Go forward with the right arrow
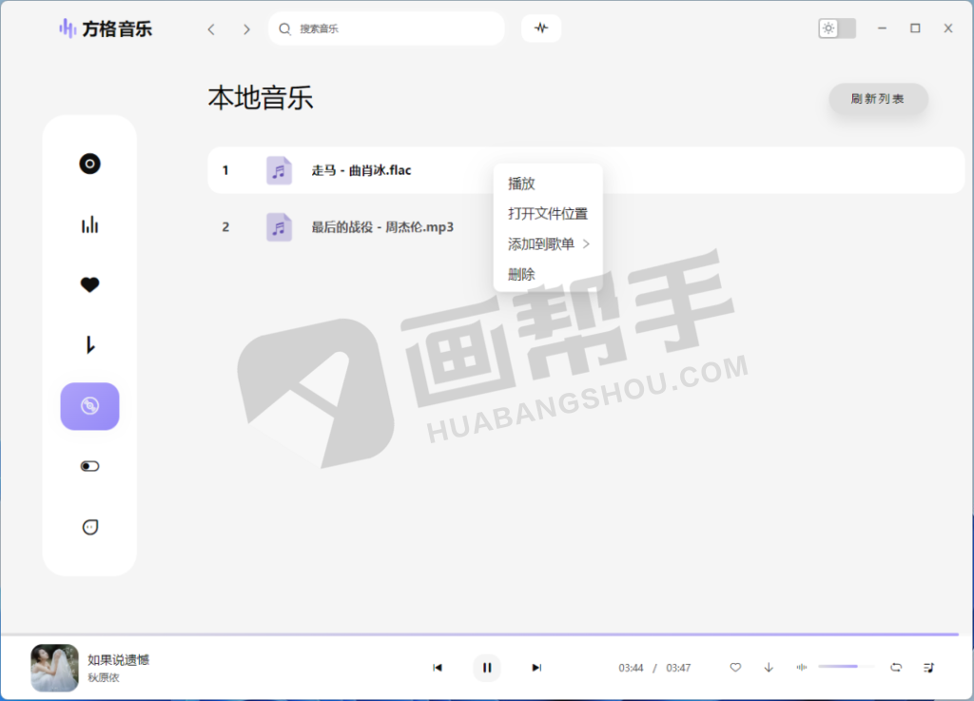 click(x=246, y=29)
